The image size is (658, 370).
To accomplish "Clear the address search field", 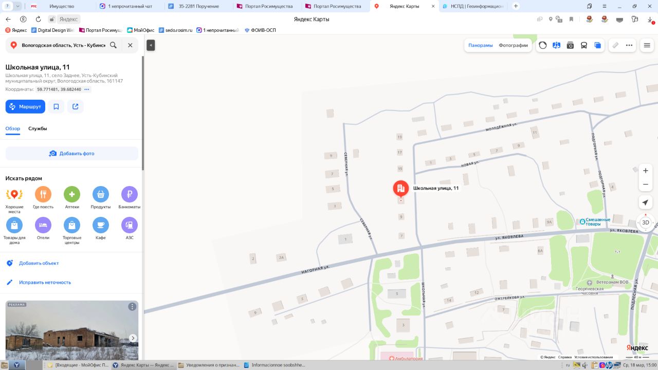I will point(130,45).
